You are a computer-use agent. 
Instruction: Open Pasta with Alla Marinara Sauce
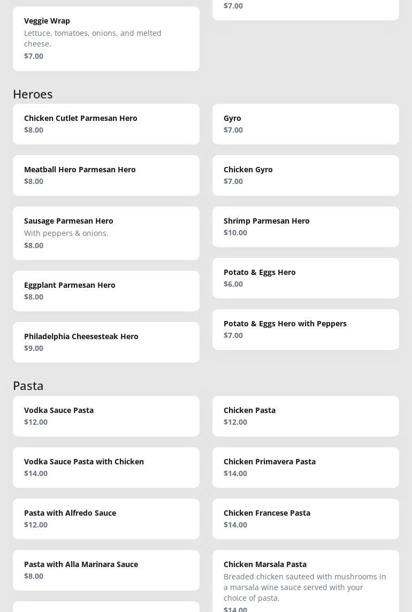(x=106, y=570)
